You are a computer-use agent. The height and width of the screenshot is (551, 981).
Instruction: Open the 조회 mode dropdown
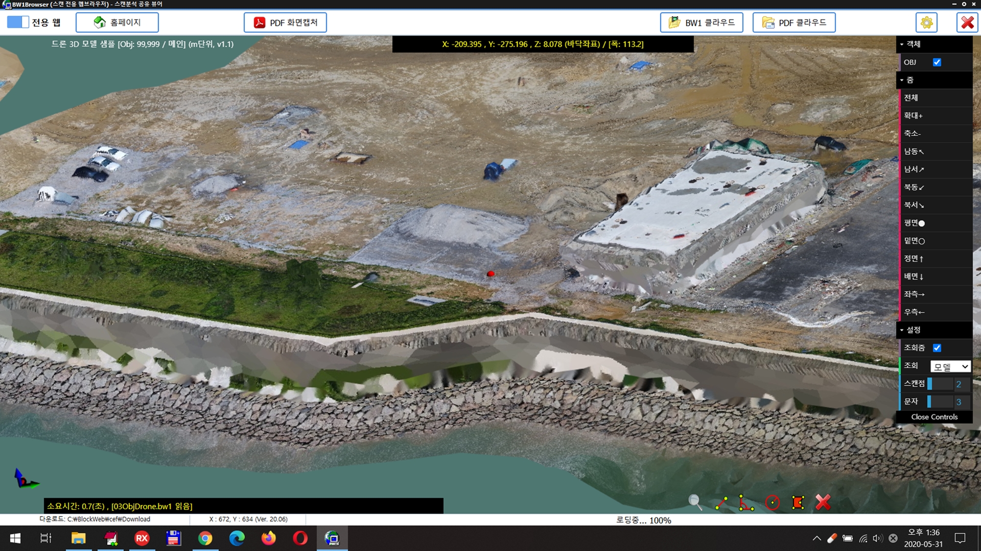[950, 366]
